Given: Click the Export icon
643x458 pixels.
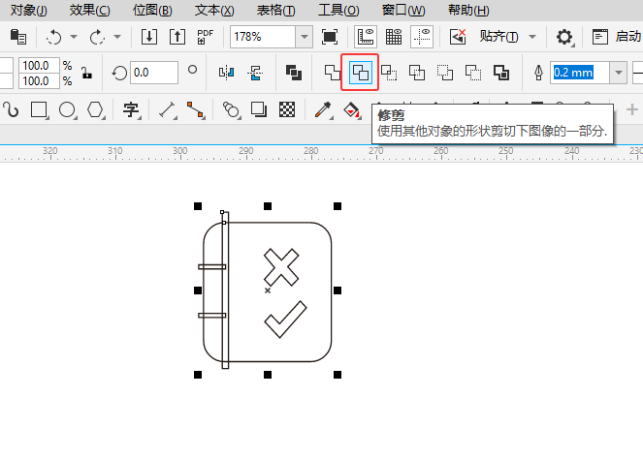Looking at the screenshot, I should coord(177,37).
